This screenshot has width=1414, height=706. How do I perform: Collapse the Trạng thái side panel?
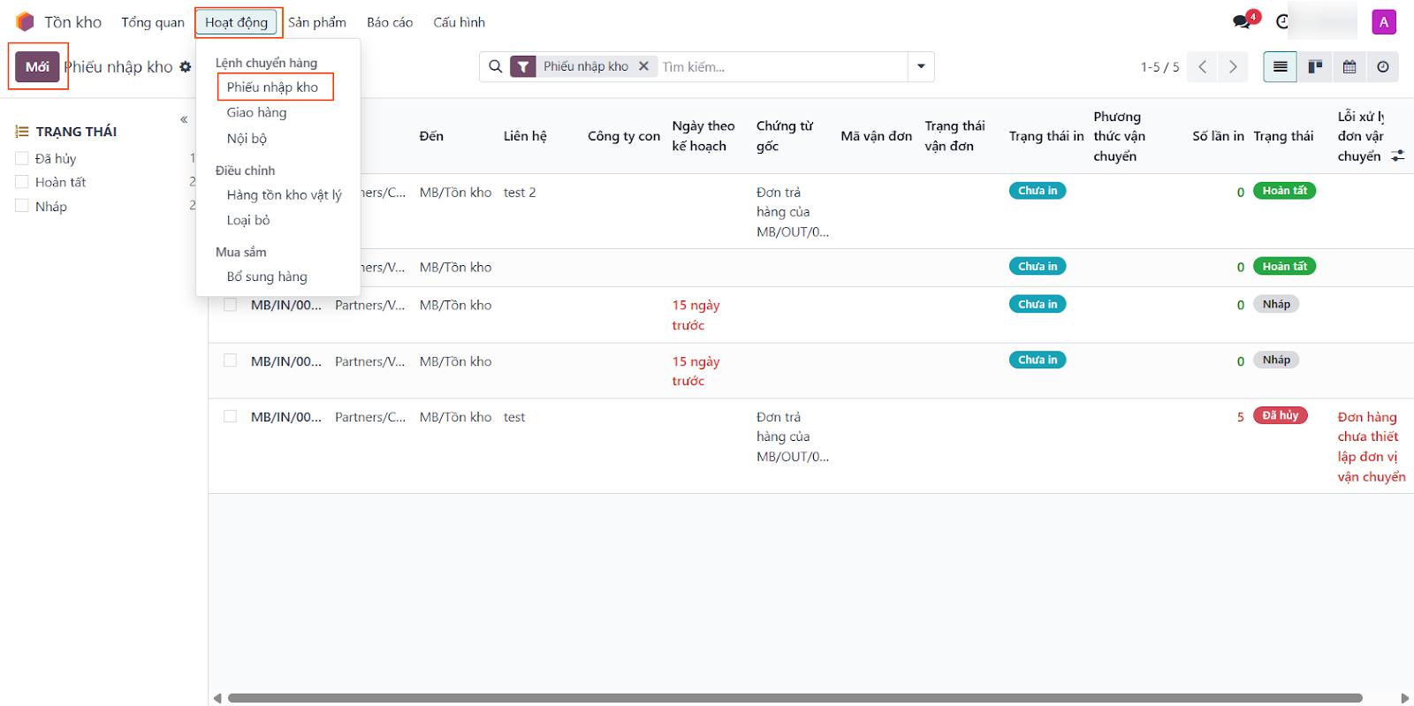click(184, 119)
